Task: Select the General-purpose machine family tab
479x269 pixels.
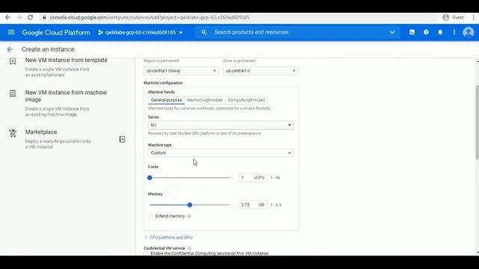Action: tap(166, 100)
